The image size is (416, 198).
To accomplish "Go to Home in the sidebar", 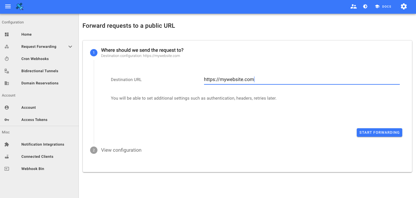I will coord(7,34).
